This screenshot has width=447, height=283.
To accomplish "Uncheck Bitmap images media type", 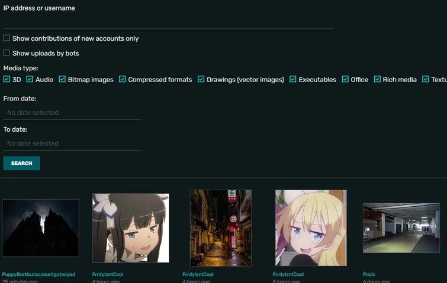I will click(x=62, y=79).
